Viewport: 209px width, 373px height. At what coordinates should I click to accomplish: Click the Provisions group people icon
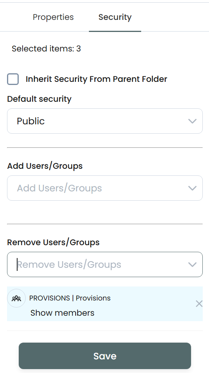[x=16, y=298]
